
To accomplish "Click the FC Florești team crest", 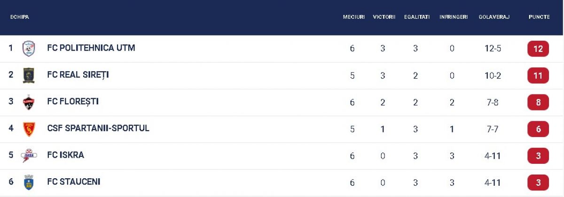I will (29, 102).
